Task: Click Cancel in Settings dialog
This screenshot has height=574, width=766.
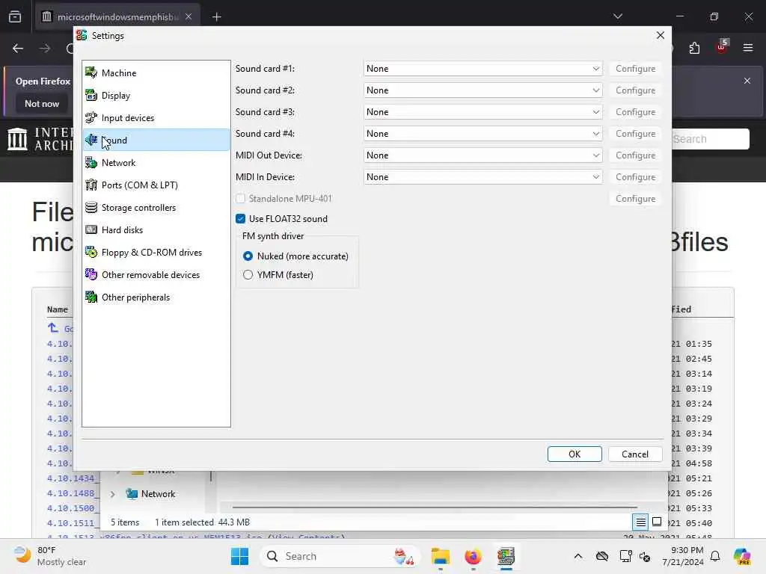Action: click(x=635, y=454)
